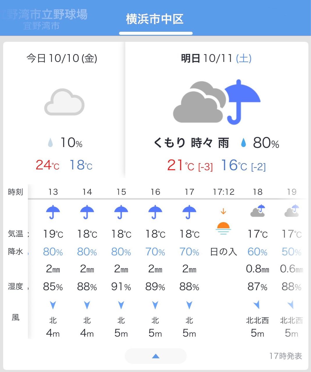Tap the 19 o'clock hourly column icon
The image size is (311, 372).
click(x=292, y=211)
